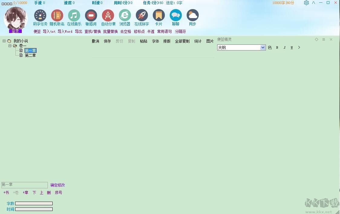Click the chapter name input field
This screenshot has width=340, height=214.
(24, 185)
